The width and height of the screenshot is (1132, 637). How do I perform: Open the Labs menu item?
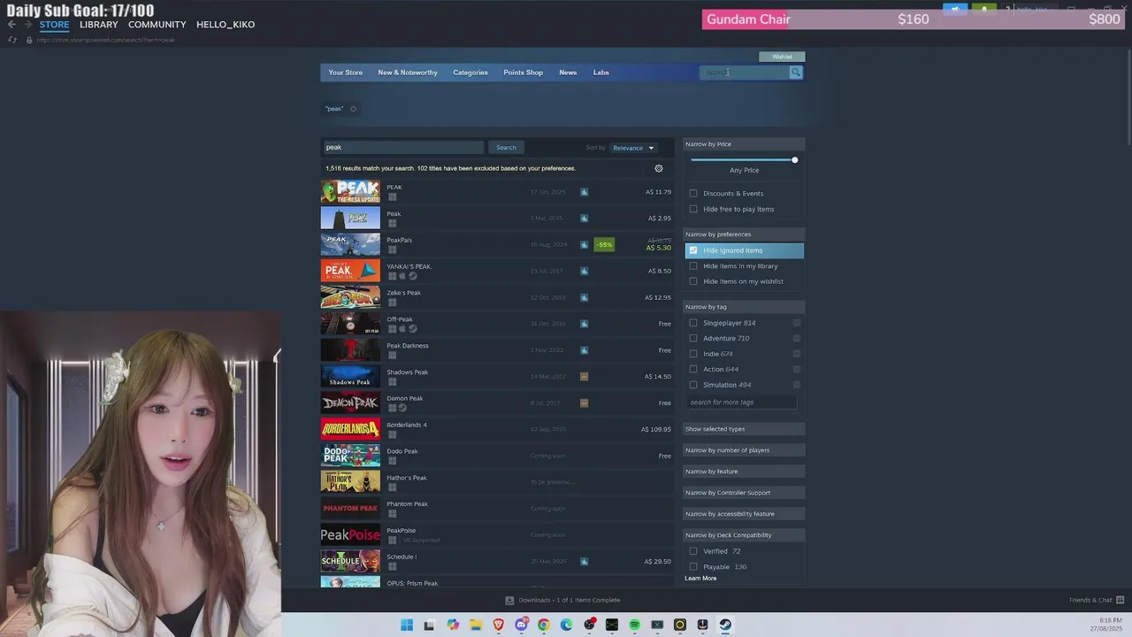[x=601, y=73]
